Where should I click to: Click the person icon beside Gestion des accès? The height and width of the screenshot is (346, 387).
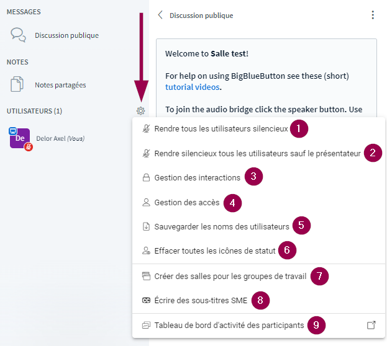tap(146, 202)
